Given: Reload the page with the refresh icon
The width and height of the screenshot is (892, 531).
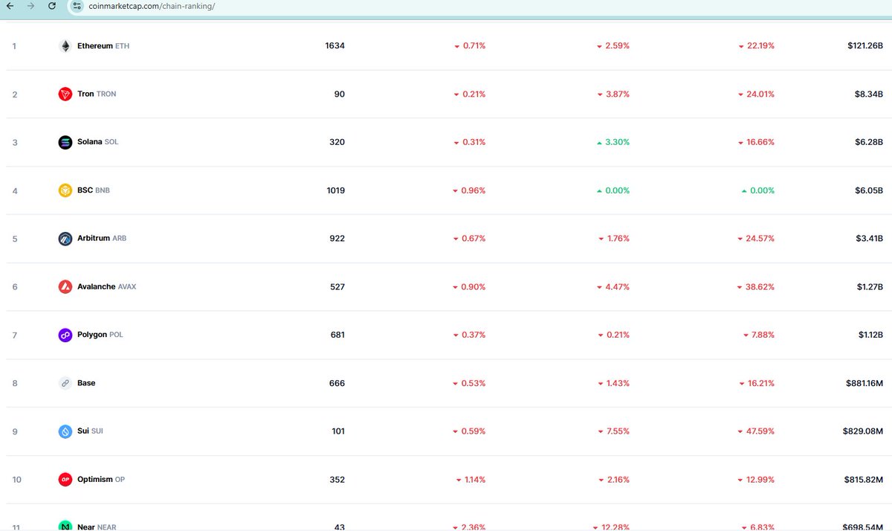Looking at the screenshot, I should [x=51, y=6].
